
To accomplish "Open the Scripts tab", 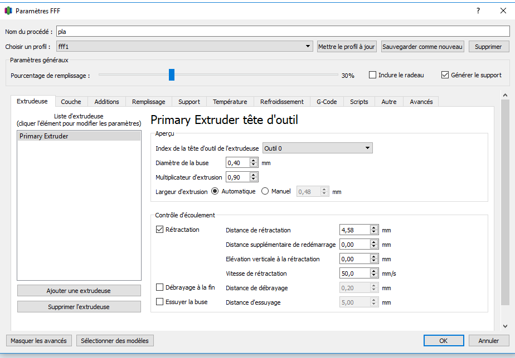I will 359,102.
